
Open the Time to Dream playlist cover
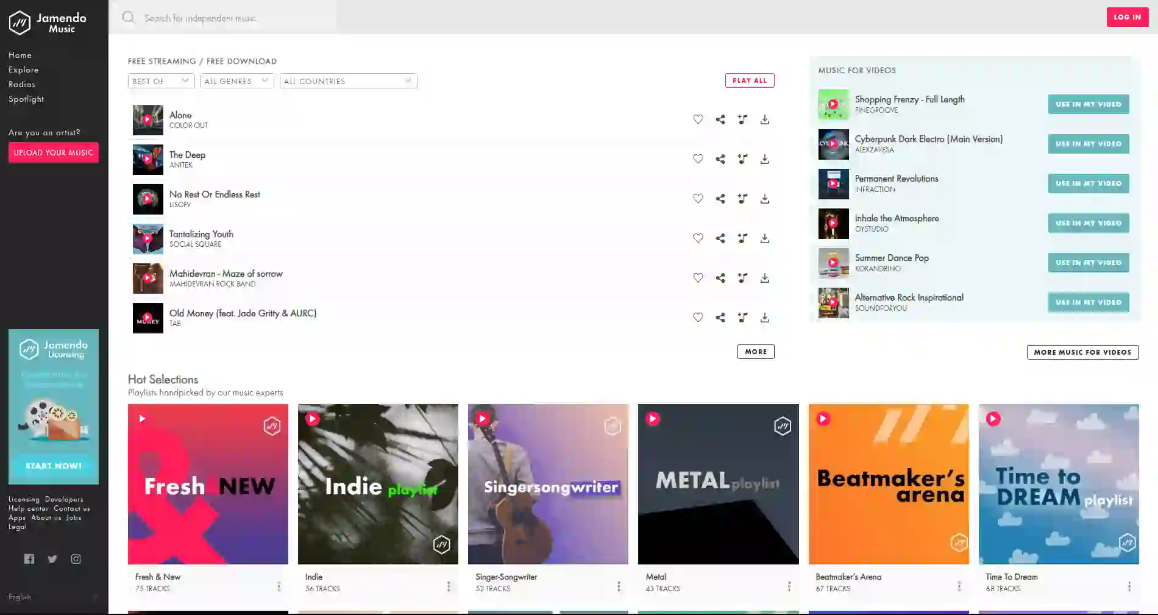click(x=1059, y=484)
